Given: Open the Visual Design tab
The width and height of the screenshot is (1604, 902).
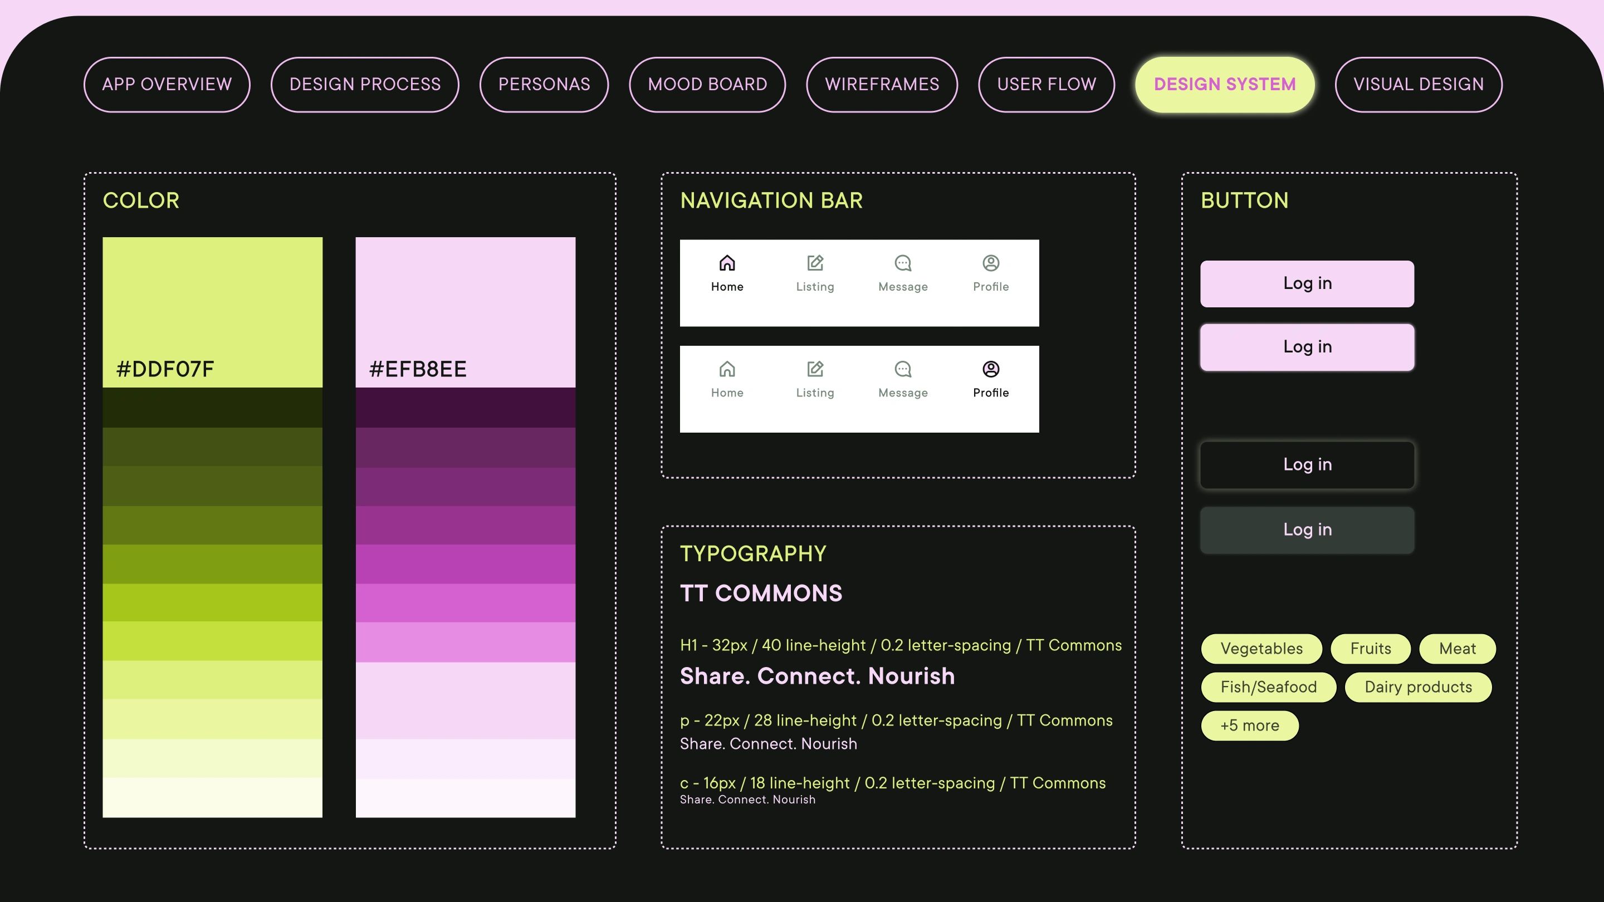Looking at the screenshot, I should point(1419,85).
